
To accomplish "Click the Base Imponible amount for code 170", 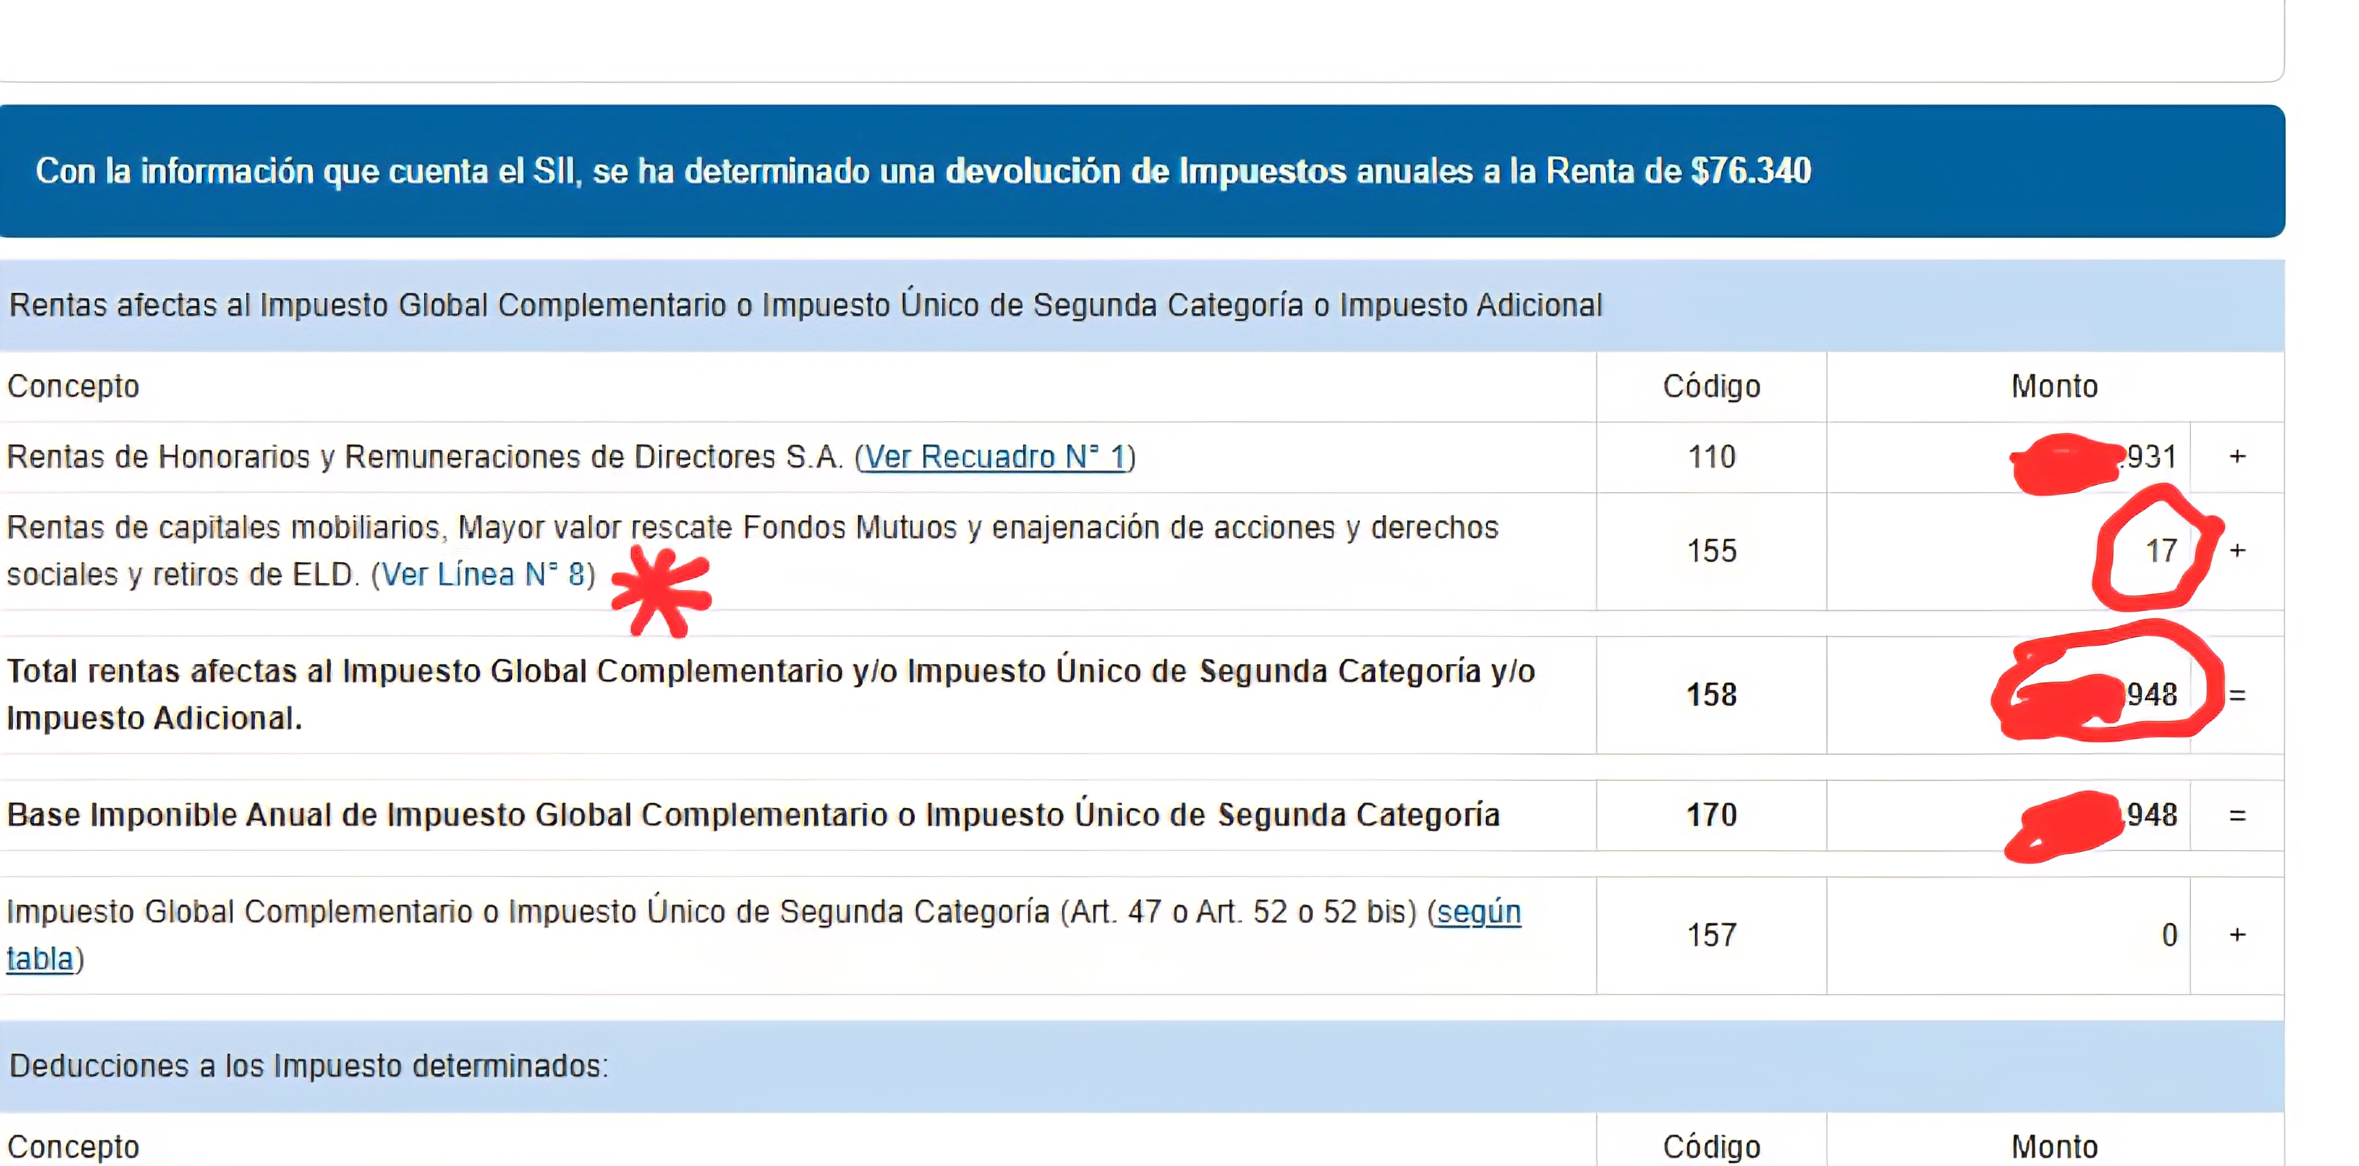I will click(x=2151, y=814).
